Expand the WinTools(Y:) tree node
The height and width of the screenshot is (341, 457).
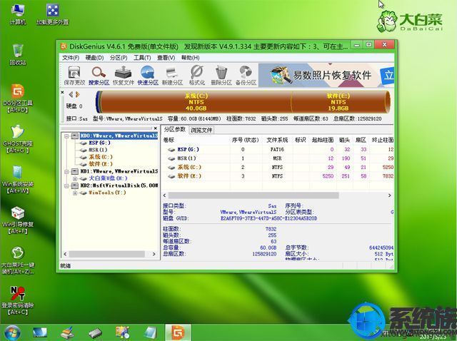75,193
